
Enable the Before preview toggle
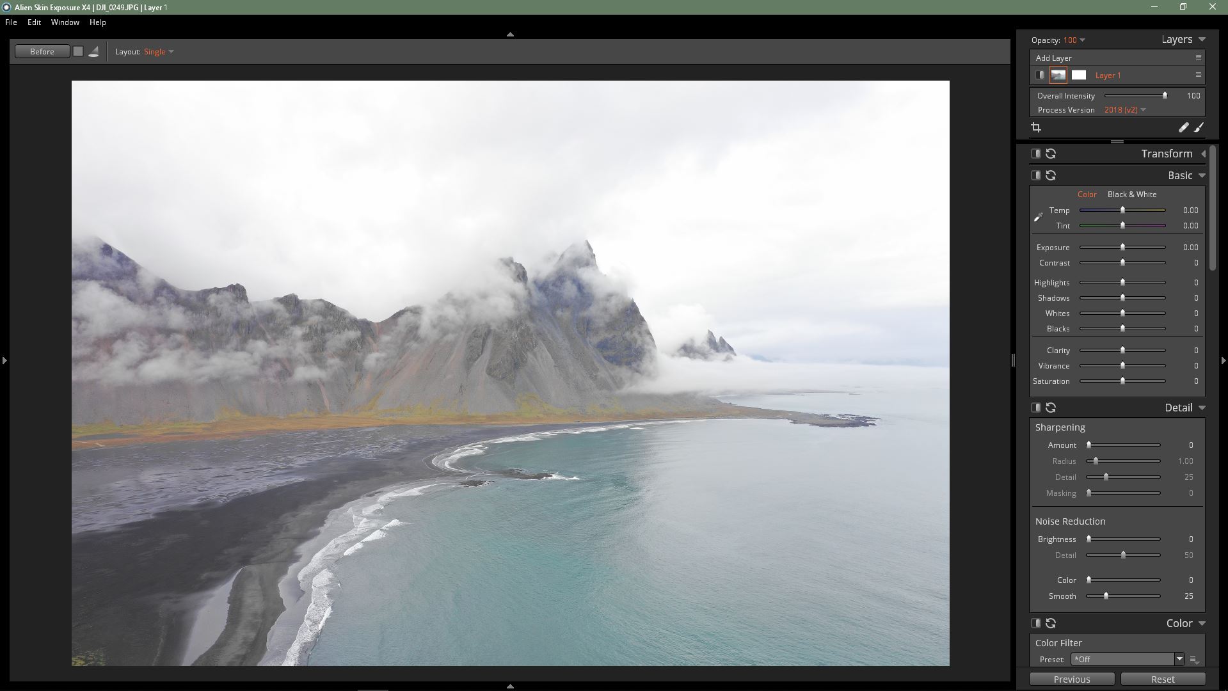click(x=42, y=51)
